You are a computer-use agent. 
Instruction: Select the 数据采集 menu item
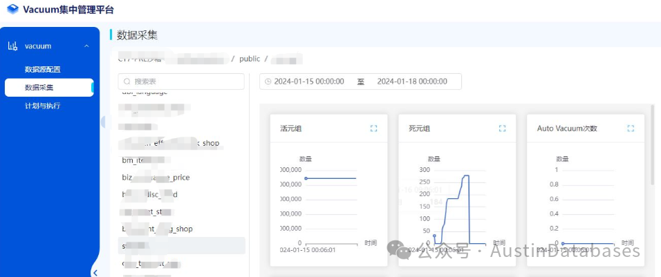(49, 88)
